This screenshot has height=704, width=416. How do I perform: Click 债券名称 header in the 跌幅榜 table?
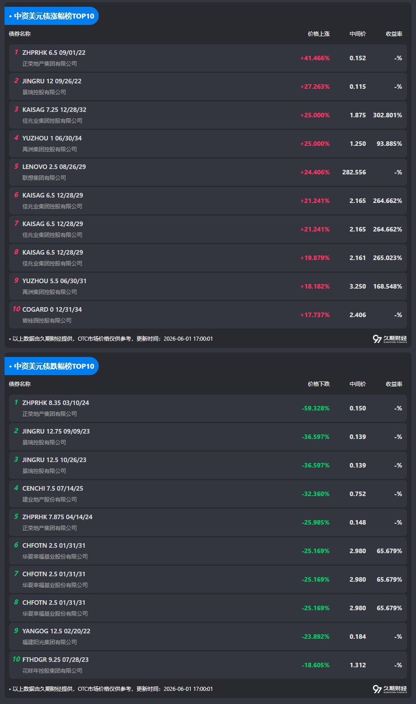[20, 384]
